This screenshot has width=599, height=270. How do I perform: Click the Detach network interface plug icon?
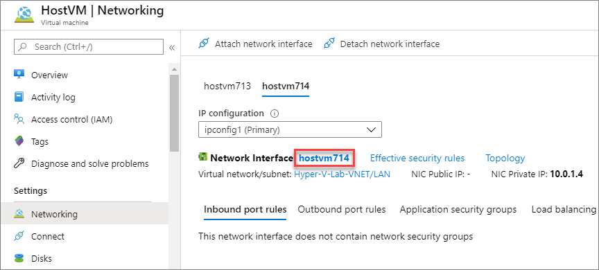329,44
